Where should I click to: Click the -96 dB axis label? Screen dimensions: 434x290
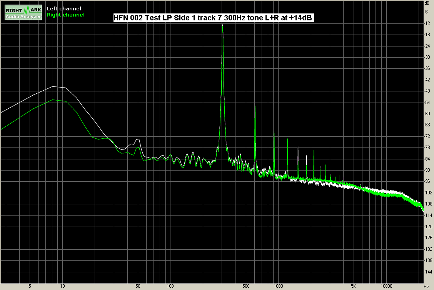point(427,181)
